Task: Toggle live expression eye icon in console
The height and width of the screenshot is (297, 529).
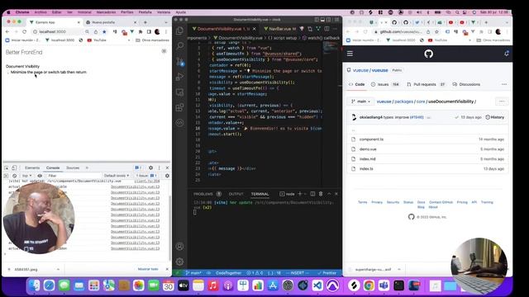Action: (40, 176)
